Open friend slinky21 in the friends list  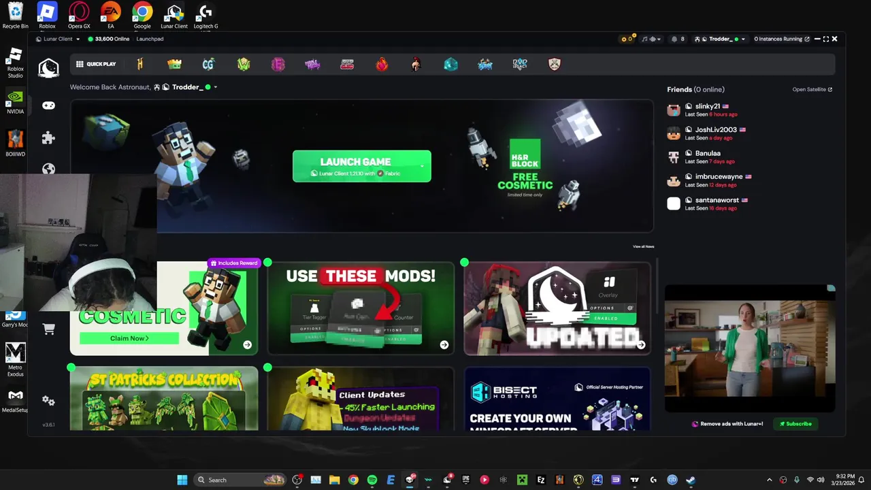pyautogui.click(x=708, y=110)
